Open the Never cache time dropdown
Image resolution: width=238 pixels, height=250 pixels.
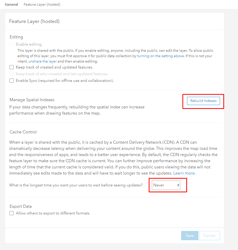point(166,185)
